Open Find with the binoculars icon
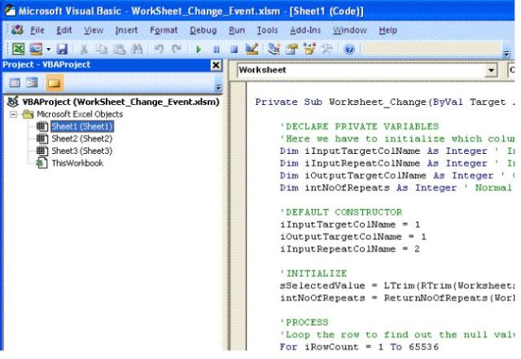 [x=137, y=49]
